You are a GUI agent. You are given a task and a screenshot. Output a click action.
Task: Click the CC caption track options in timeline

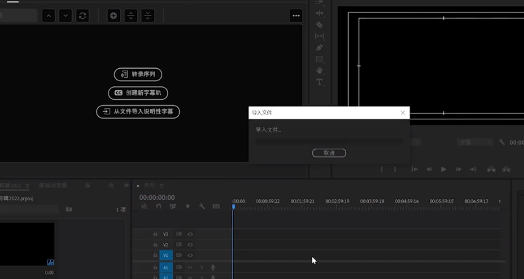[216, 206]
